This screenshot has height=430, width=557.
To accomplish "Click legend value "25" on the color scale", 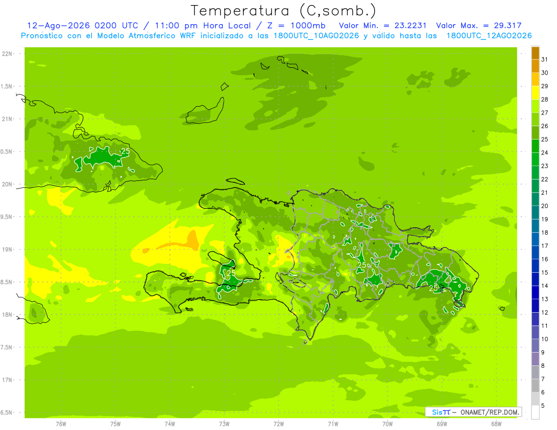I will click(x=545, y=139).
